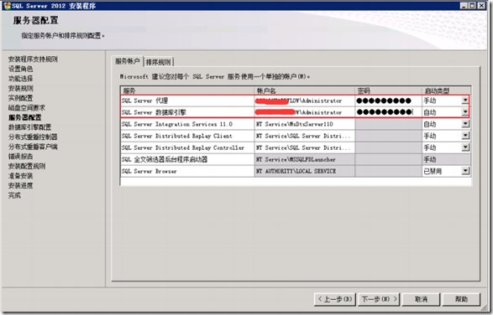Select SQL Server Browser service row
The width and height of the screenshot is (493, 315).
[x=296, y=171]
